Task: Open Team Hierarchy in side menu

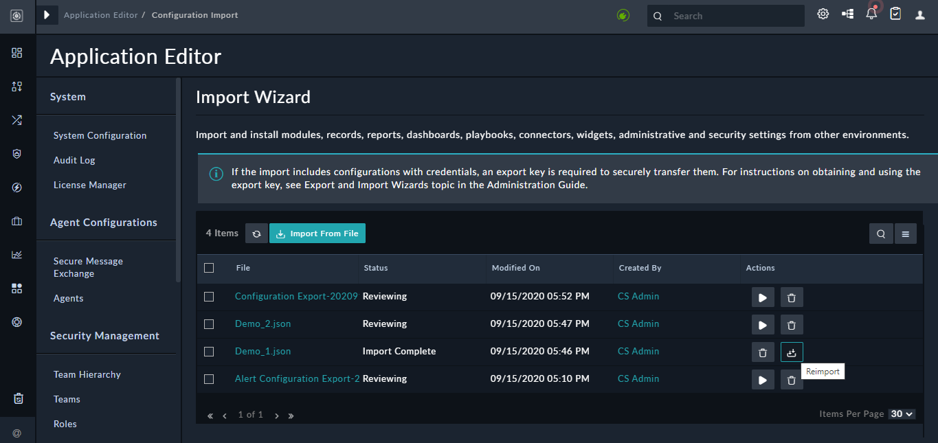Action: [87, 375]
